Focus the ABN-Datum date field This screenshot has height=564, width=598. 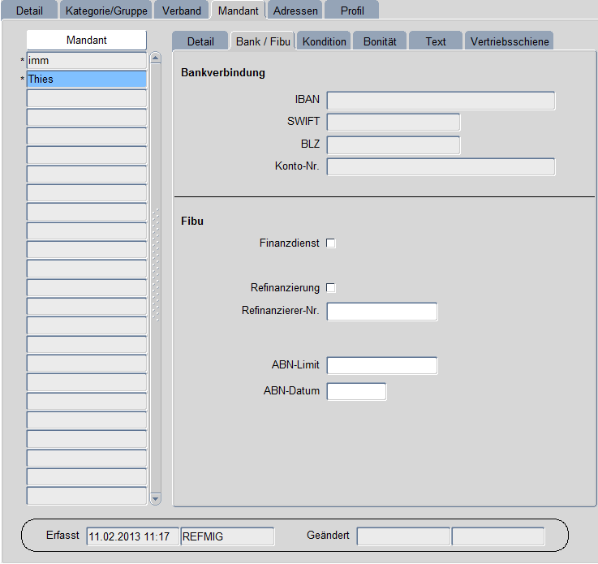[356, 392]
